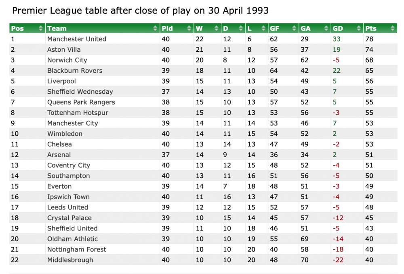Click the GD column header label
404x274 pixels.
337,28
